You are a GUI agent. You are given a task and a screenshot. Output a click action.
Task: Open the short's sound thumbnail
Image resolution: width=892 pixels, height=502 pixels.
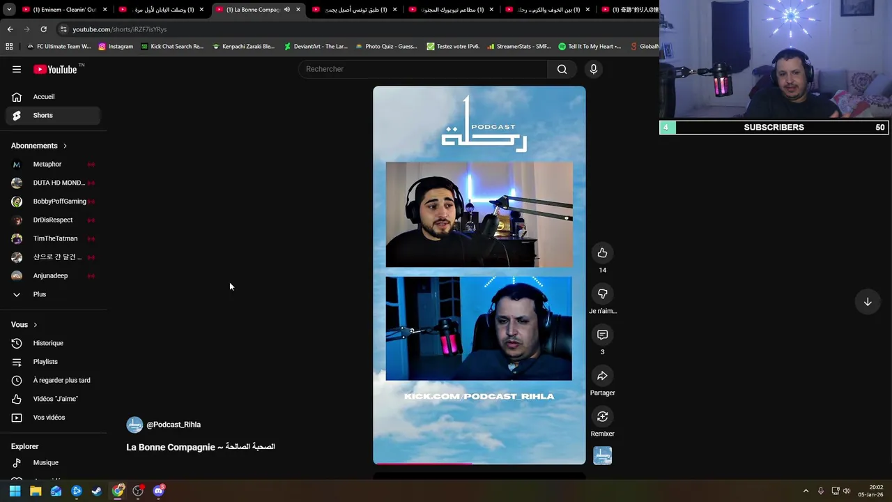point(602,455)
